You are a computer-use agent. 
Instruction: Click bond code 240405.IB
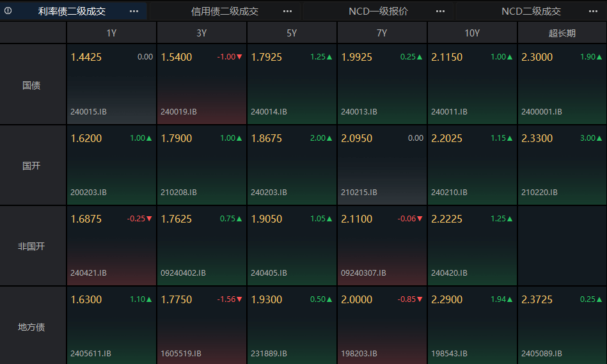(269, 273)
